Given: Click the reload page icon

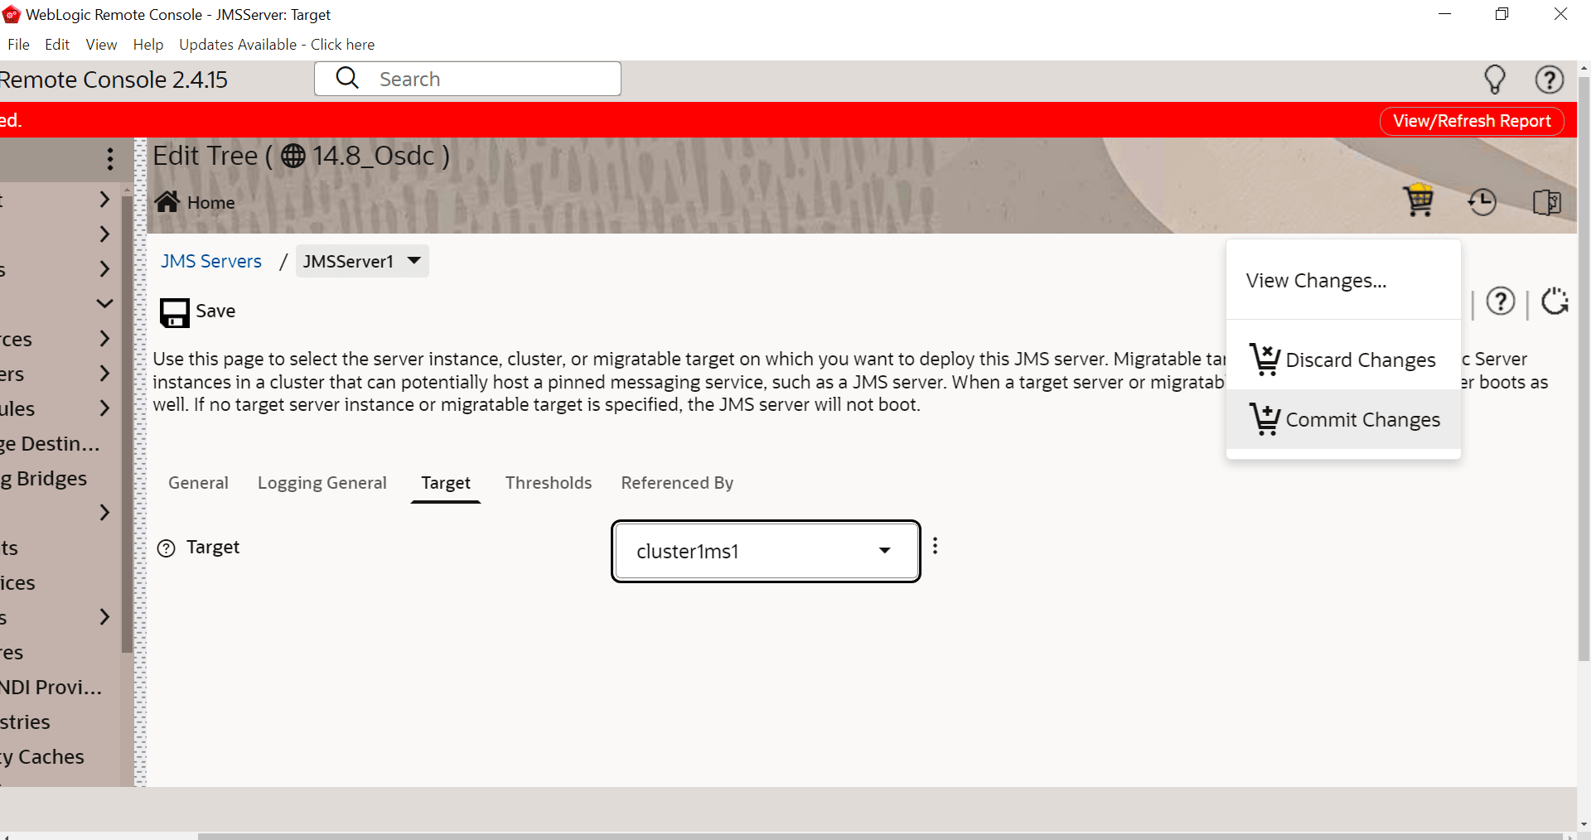Looking at the screenshot, I should coord(1555,302).
